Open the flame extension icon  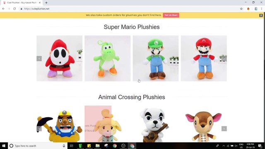(x=248, y=9)
